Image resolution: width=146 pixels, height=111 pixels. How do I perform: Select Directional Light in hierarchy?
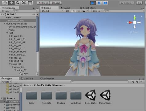[x=15, y=21]
